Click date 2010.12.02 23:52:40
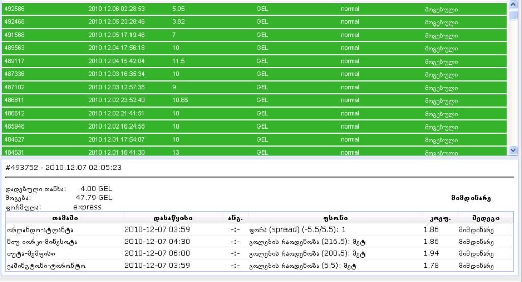The image size is (522, 282). 117,100
